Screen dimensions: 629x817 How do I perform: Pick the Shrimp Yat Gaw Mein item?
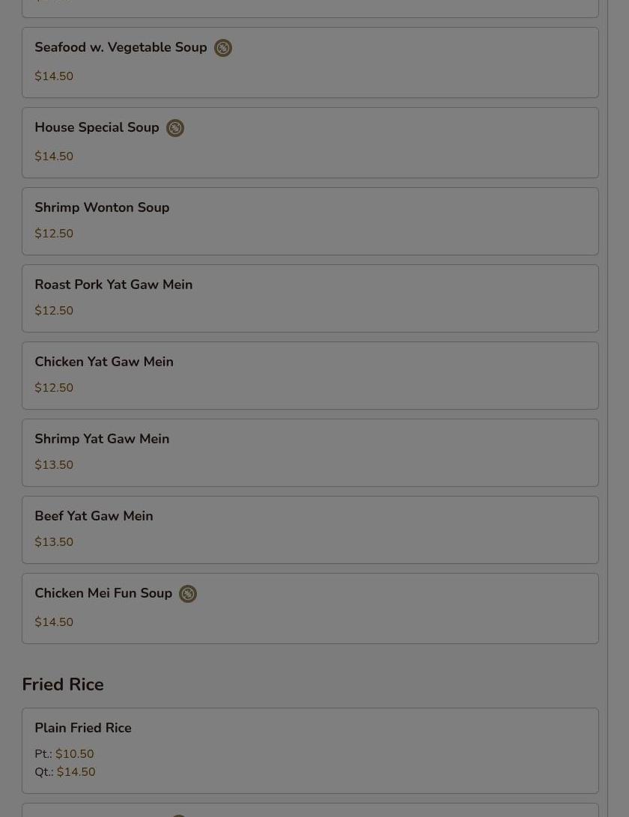(310, 453)
